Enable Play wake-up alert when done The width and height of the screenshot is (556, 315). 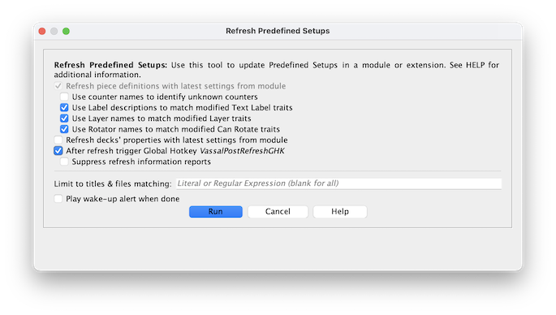[x=58, y=199]
